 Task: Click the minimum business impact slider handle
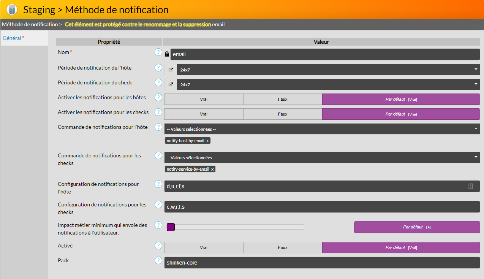point(171,227)
